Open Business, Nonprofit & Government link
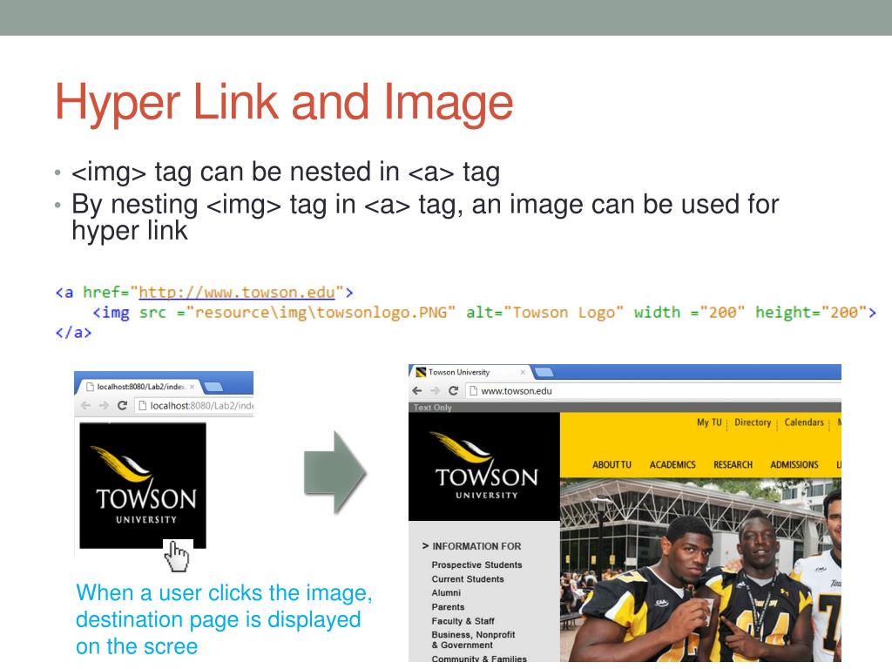The image size is (892, 669). tap(473, 640)
